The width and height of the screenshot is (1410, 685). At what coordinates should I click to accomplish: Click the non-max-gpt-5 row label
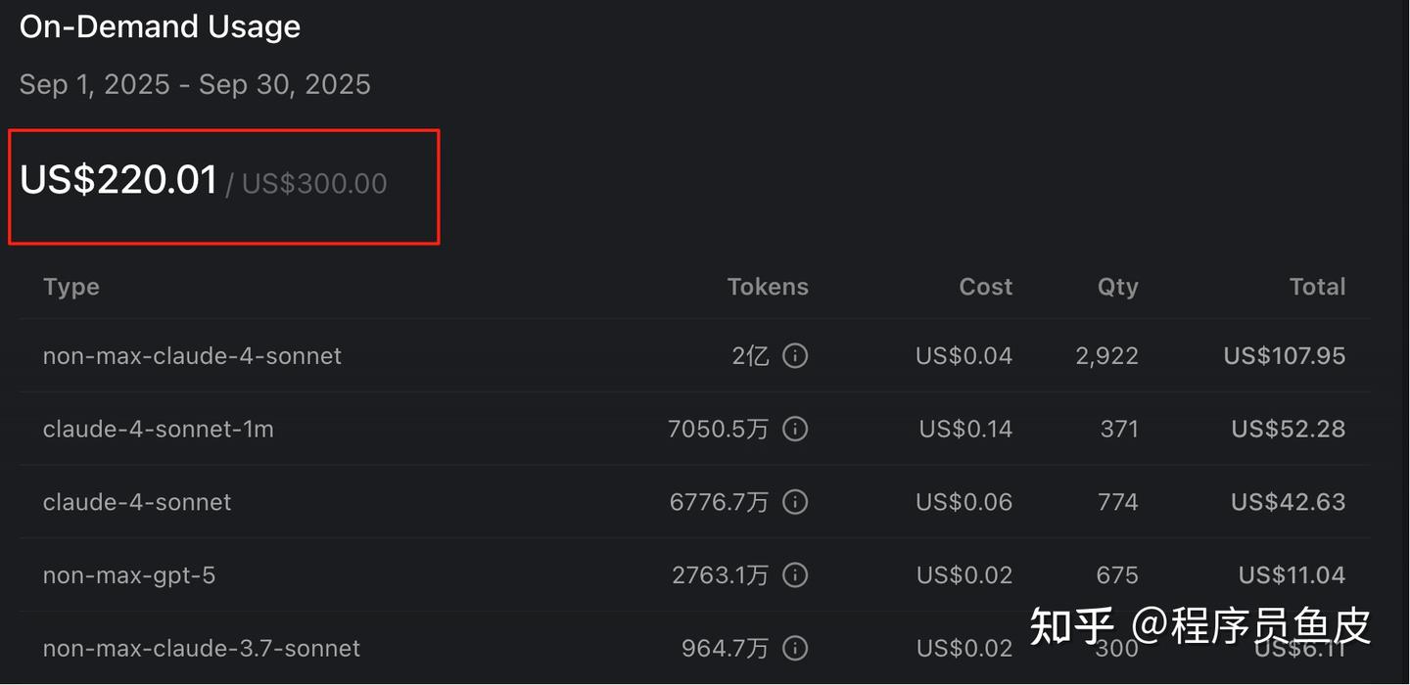point(128,574)
